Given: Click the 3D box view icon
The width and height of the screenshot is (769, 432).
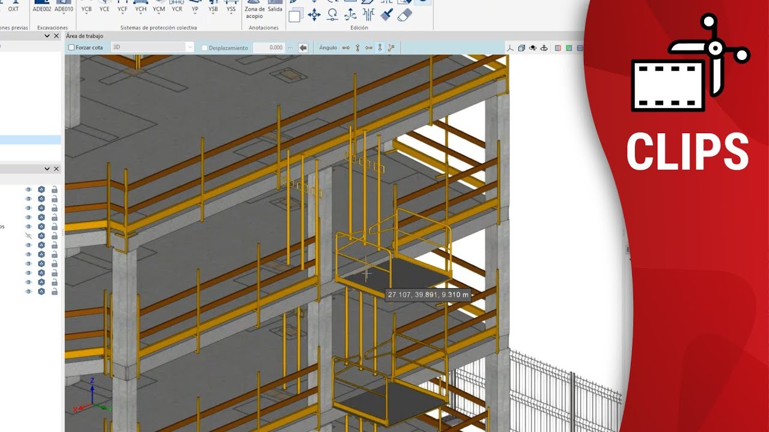Looking at the screenshot, I should click(521, 48).
